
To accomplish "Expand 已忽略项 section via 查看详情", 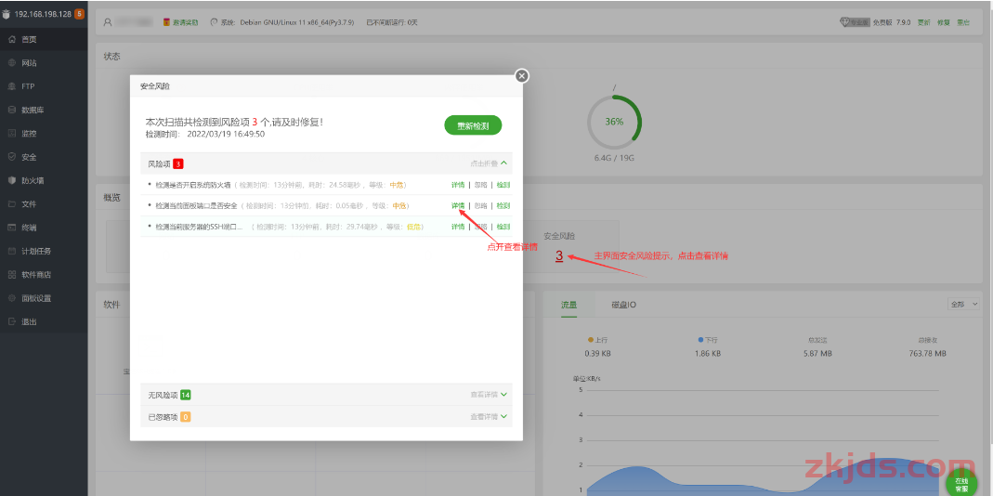I will point(489,417).
